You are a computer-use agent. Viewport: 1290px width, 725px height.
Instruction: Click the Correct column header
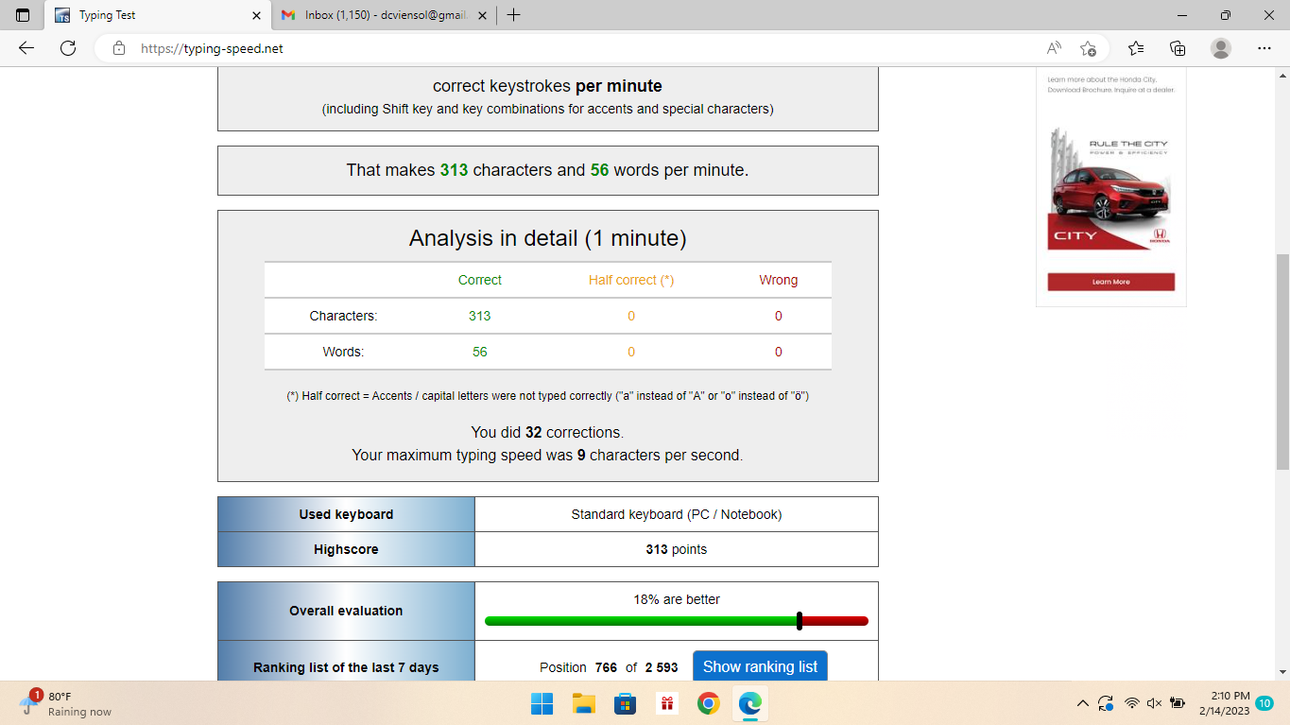pyautogui.click(x=480, y=280)
